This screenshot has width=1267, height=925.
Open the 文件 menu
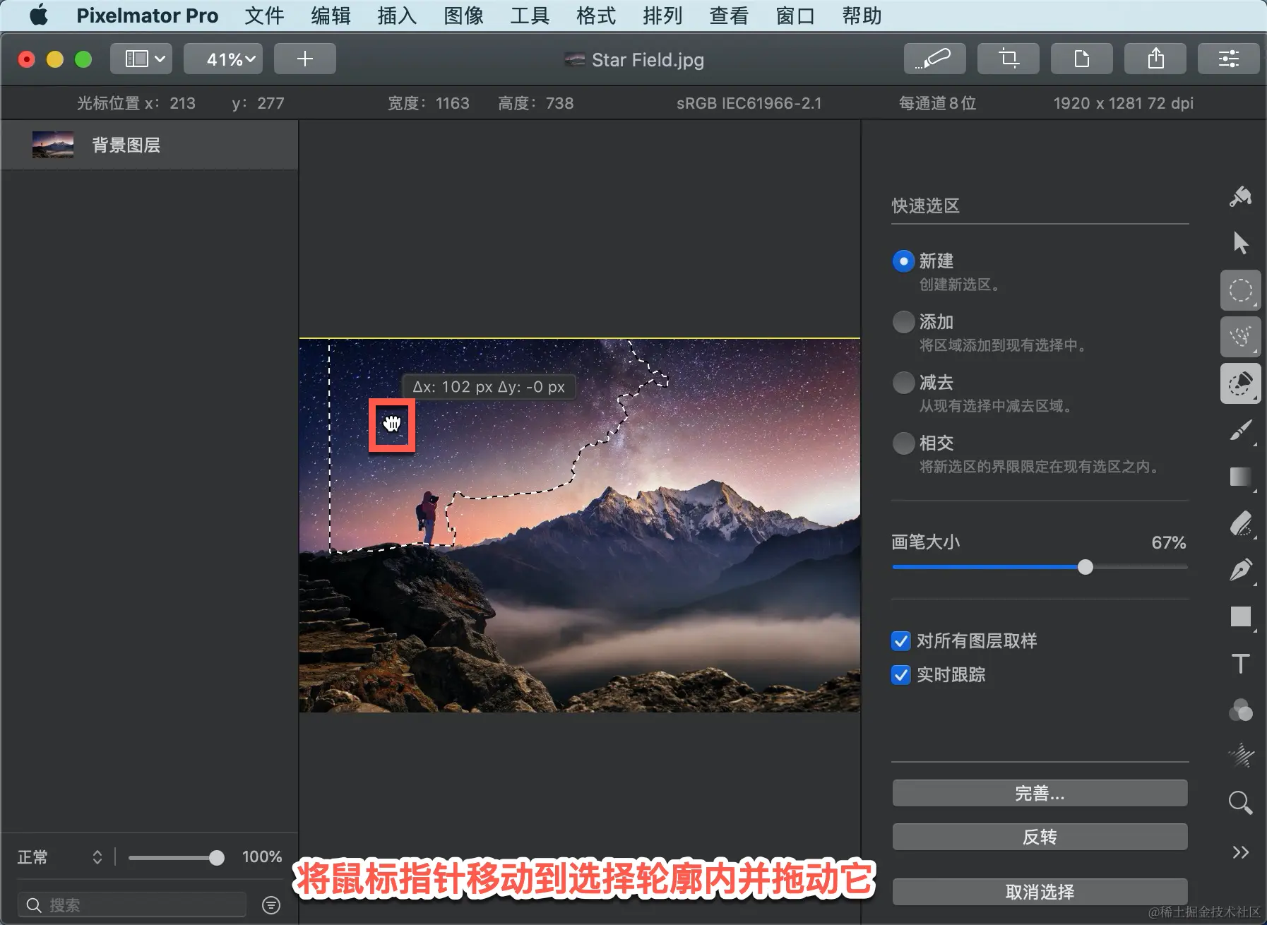pyautogui.click(x=264, y=16)
